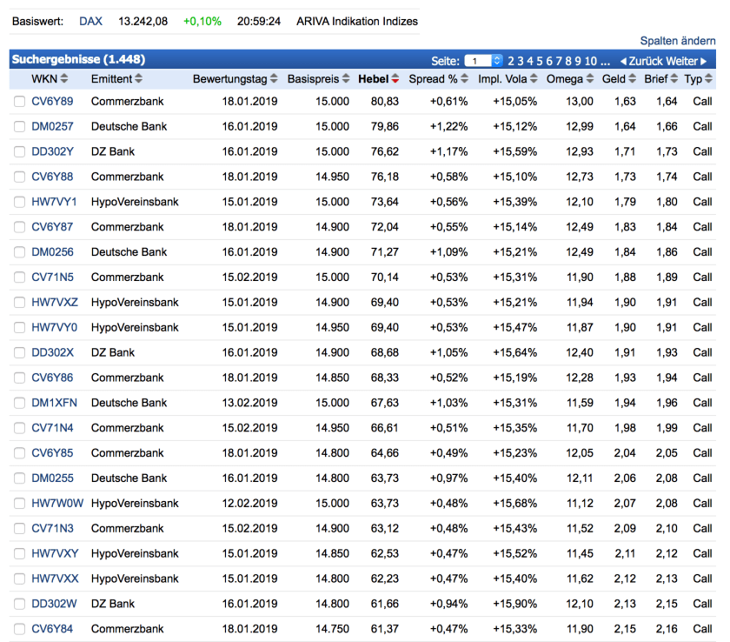Open the DAX Basiswert link
Image resolution: width=730 pixels, height=642 pixels.
click(x=90, y=21)
